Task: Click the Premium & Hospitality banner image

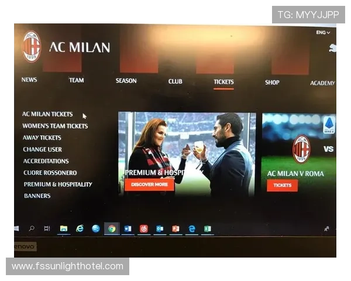Action: click(x=187, y=152)
